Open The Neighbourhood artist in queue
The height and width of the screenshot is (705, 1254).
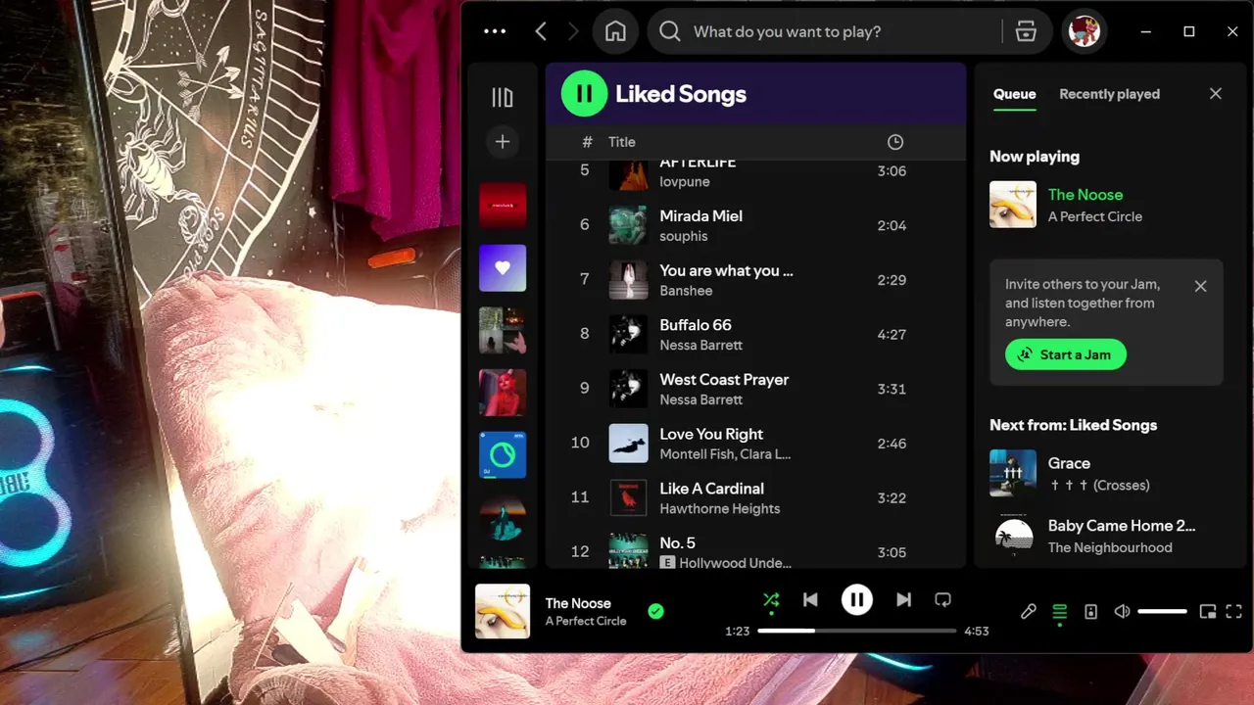pos(1110,547)
